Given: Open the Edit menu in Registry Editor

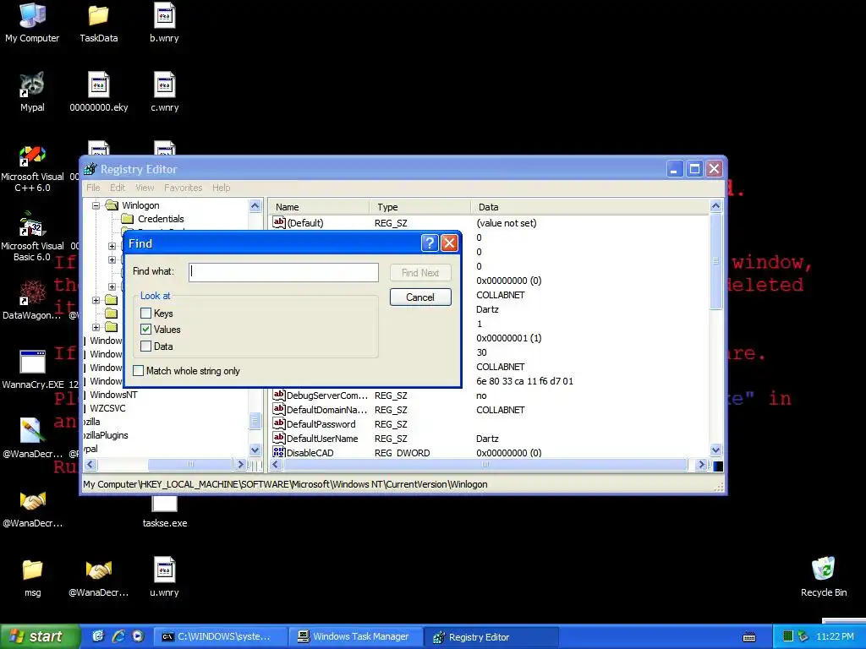Looking at the screenshot, I should [117, 188].
